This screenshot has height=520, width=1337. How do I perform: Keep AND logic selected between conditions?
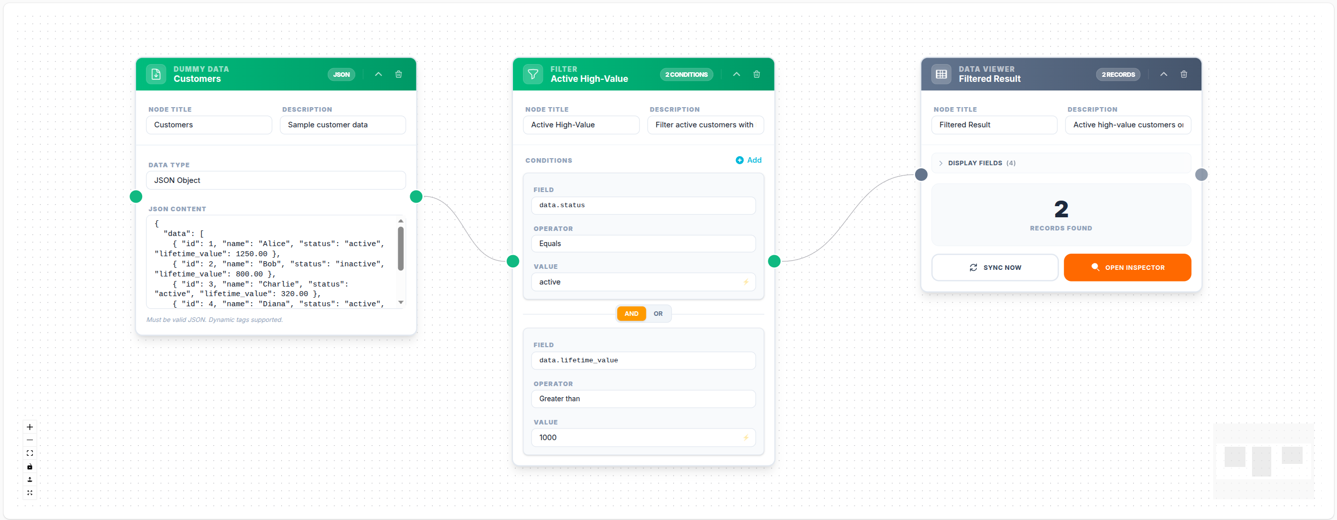(631, 313)
